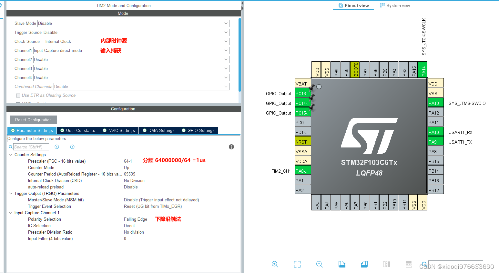Click the Reset Configuration button
Viewport: 499px width, 273px height.
(33, 120)
